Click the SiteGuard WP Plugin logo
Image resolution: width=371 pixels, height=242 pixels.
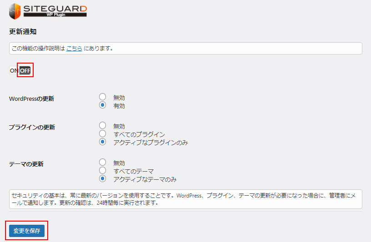tap(48, 11)
